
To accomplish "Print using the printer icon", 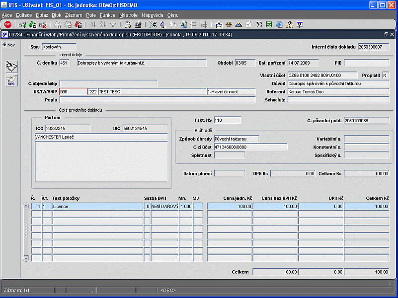I will point(128,25).
